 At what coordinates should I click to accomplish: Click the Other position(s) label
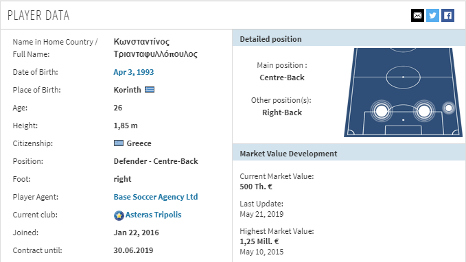click(281, 100)
